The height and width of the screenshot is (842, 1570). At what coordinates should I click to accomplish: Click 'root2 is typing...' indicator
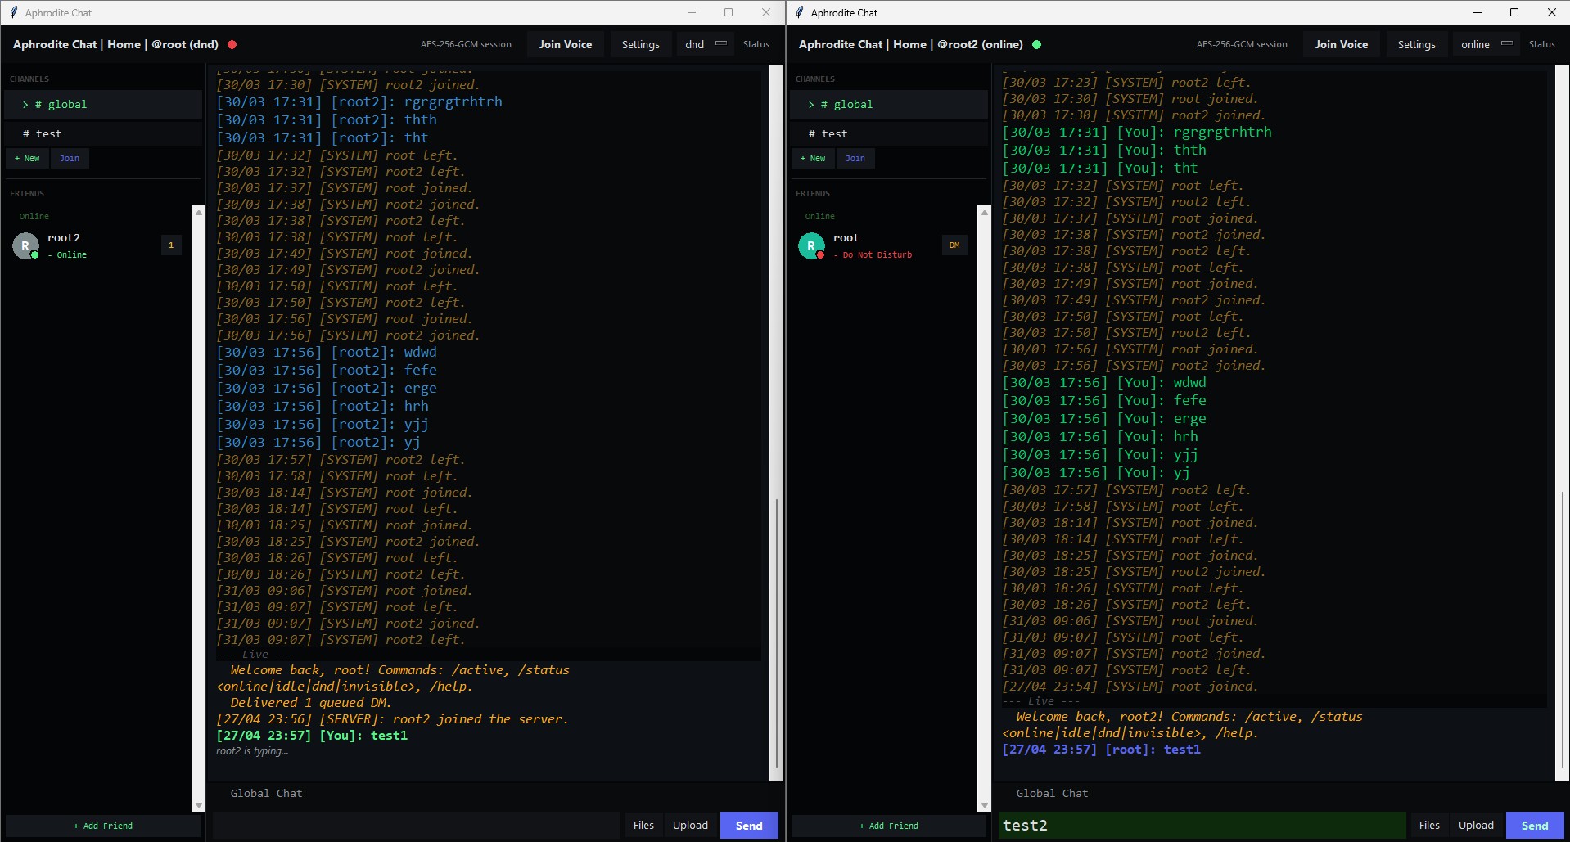252,751
